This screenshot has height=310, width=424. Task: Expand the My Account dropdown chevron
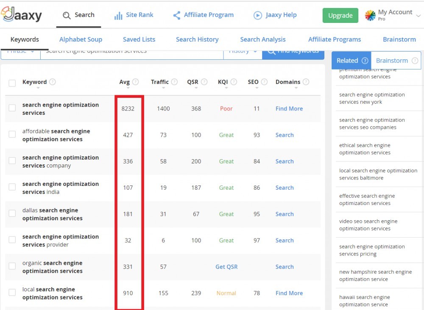coord(418,16)
